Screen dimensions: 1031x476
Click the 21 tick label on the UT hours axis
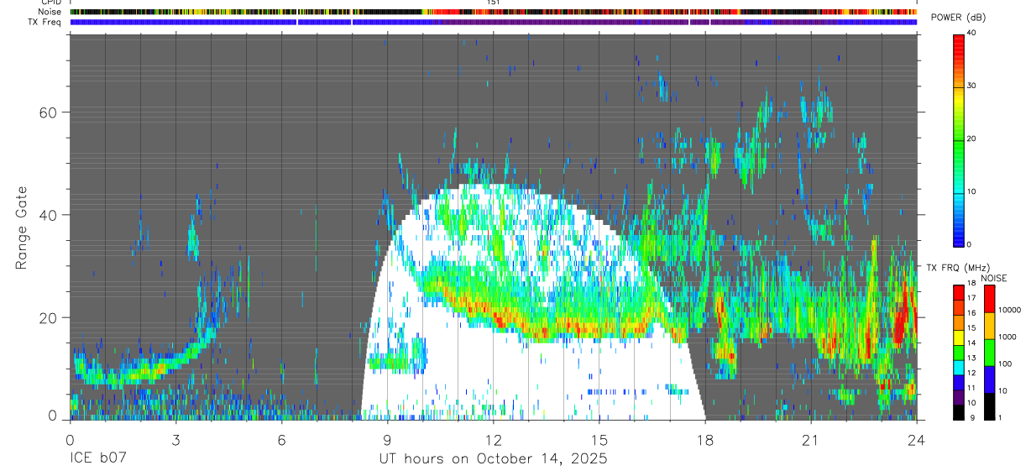(x=811, y=440)
